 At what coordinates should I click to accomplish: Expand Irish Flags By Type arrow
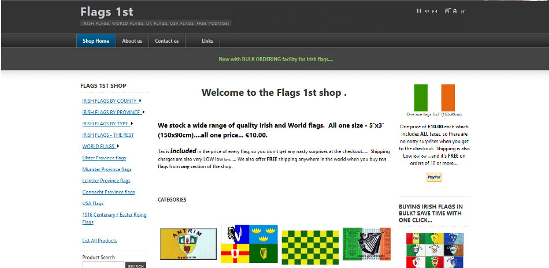point(132,124)
